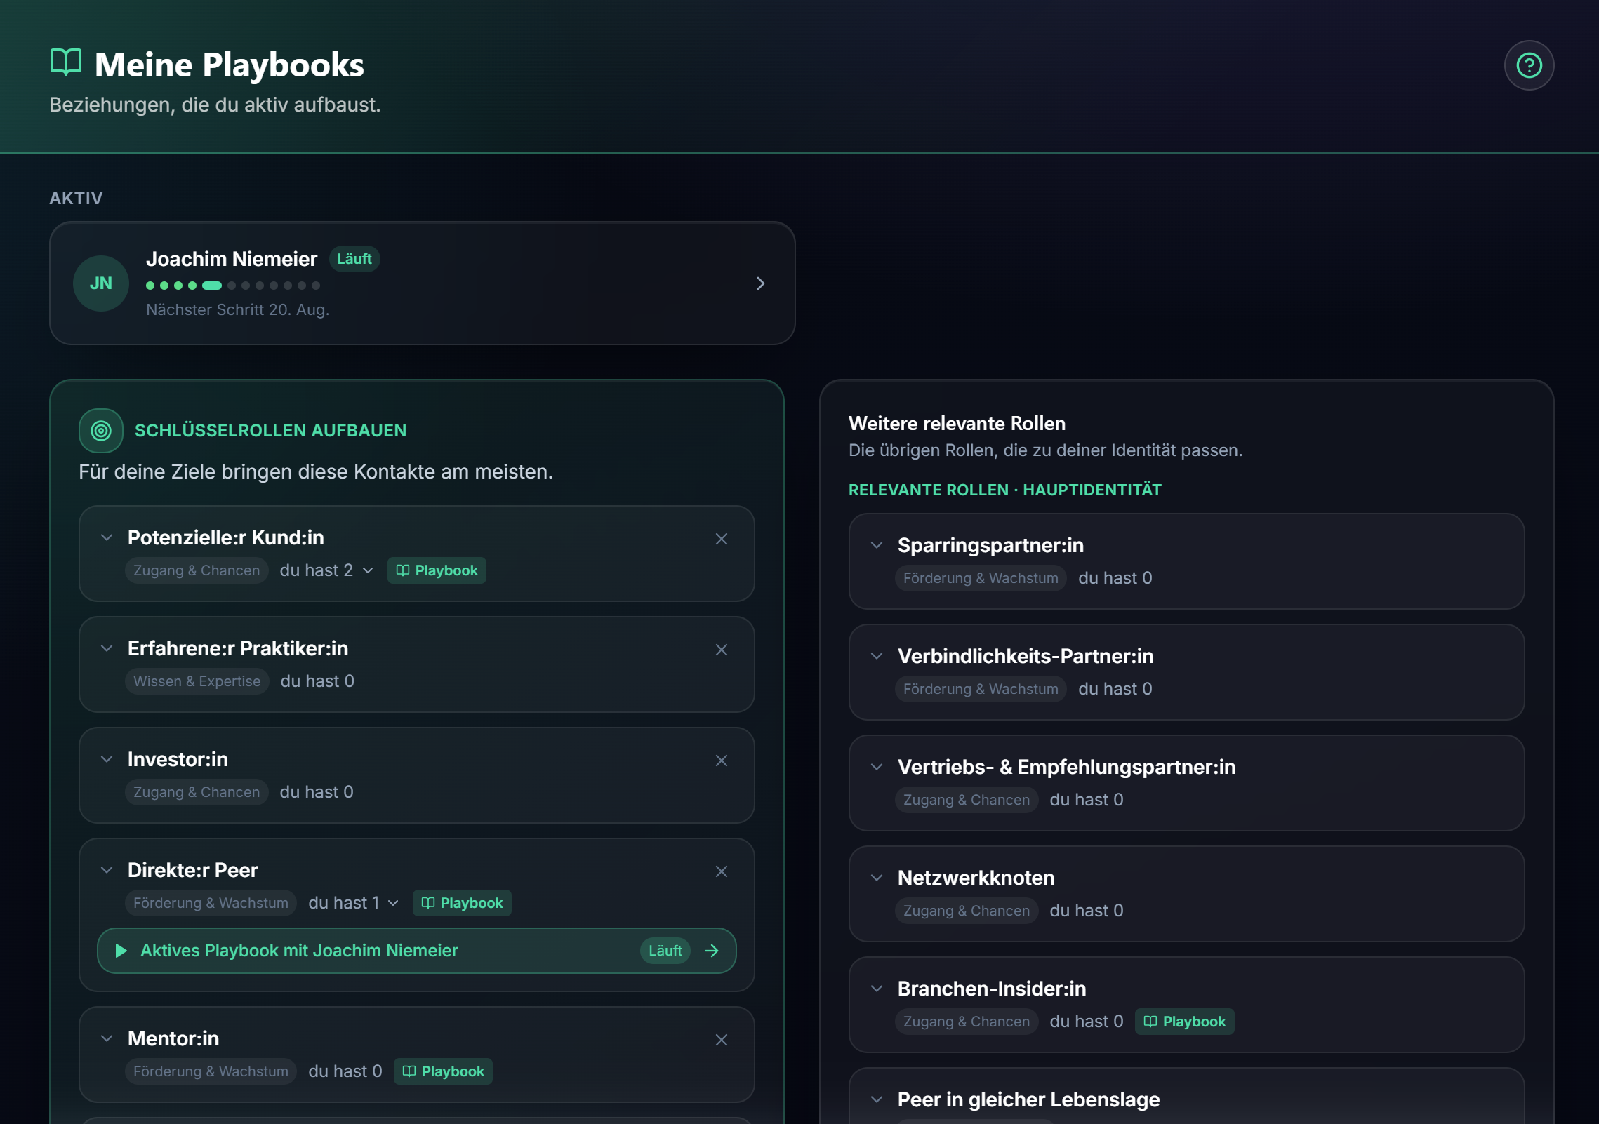Viewport: 1599px width, 1124px height.
Task: Open the 'du hast 2' contacts dropdown
Action: [x=326, y=570]
